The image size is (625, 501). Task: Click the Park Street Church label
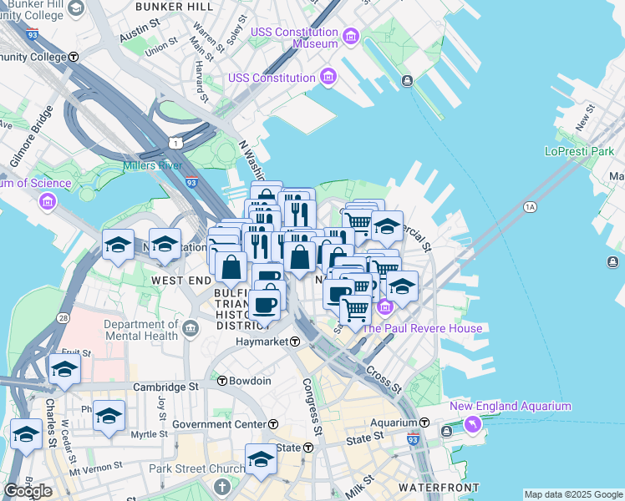coord(197,468)
